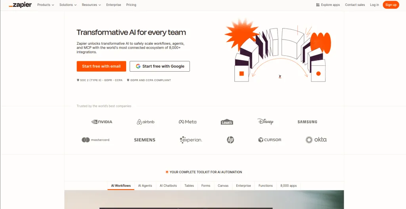Click Start free with Google button

pyautogui.click(x=160, y=66)
